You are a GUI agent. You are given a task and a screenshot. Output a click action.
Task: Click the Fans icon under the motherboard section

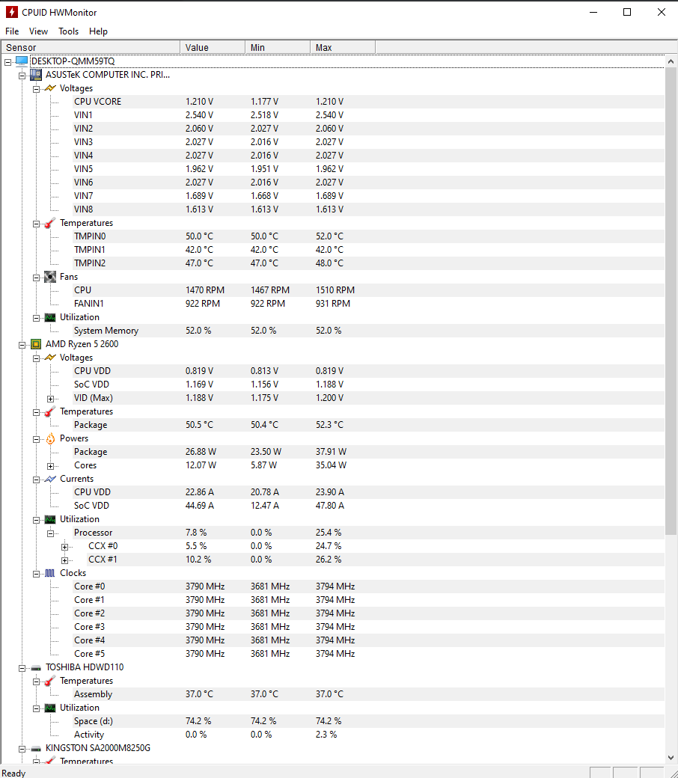tap(49, 276)
